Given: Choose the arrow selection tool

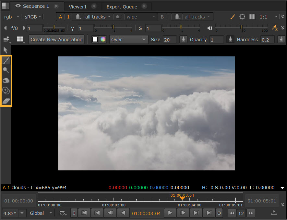Looking at the screenshot, I should pos(6,50).
